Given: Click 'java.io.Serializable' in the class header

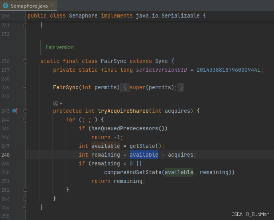Looking at the screenshot, I should (168, 16).
